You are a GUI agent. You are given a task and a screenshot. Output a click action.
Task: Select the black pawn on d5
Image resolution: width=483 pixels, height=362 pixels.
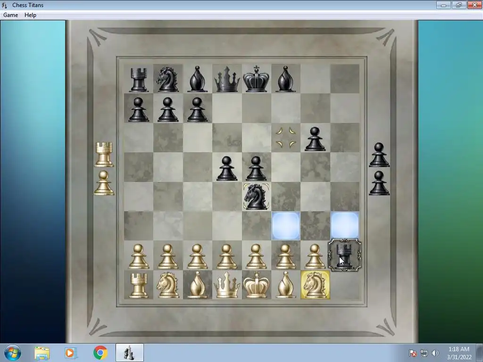point(227,168)
